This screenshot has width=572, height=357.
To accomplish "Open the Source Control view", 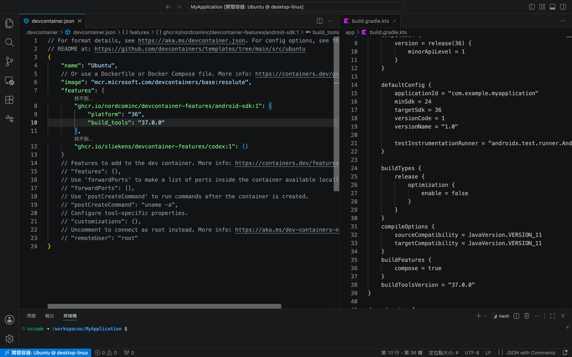I will pos(10,61).
